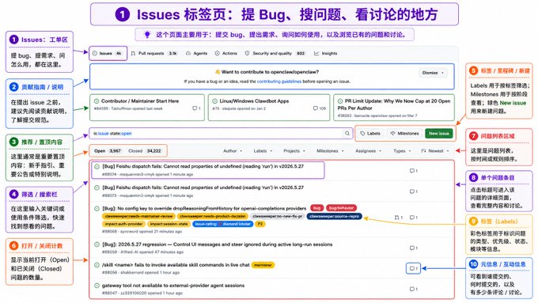Click comment icon on gateway tool issue row
This screenshot has height=303, width=538.
[x=414, y=290]
